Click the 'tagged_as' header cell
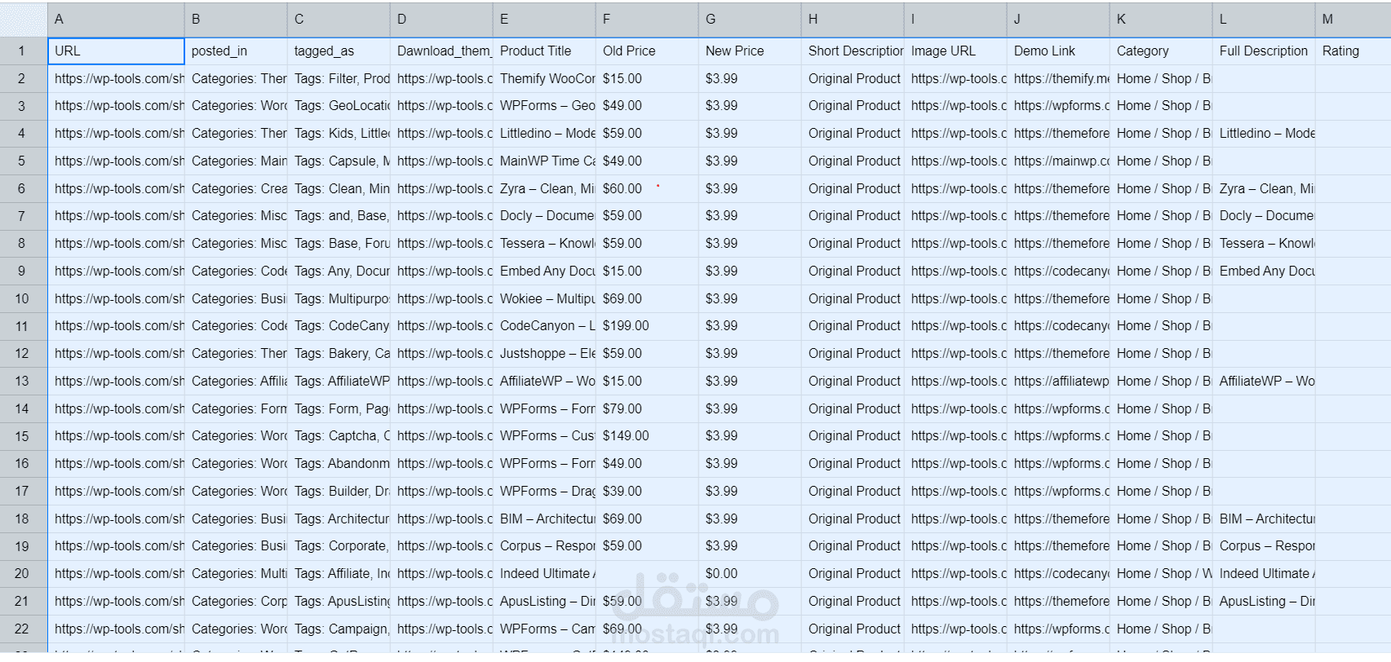The image size is (1391, 662). pos(339,51)
